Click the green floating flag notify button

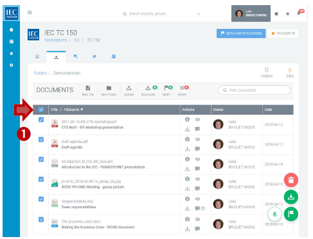pos(291,214)
